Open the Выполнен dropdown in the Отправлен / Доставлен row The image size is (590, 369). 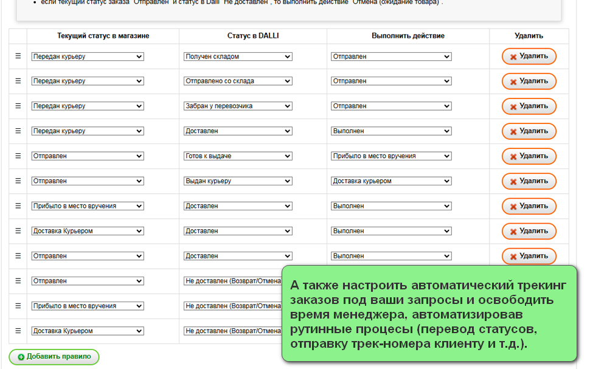point(391,256)
